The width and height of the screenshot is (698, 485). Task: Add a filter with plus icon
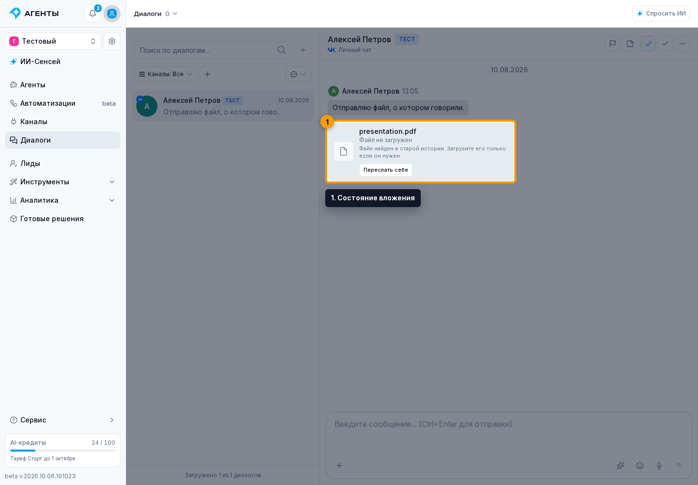click(207, 74)
